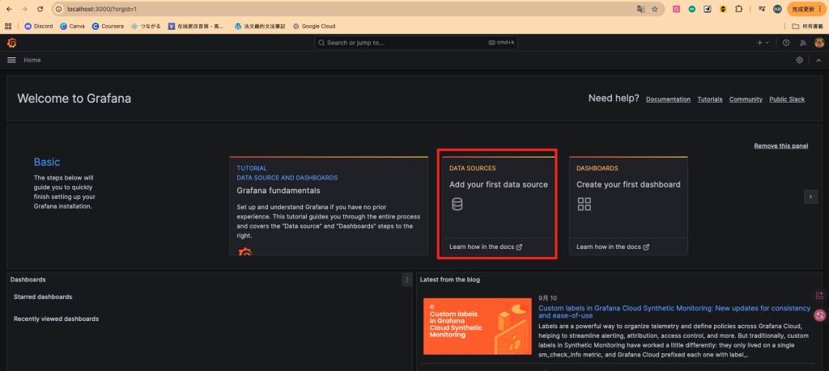Open the Google Cloud bookmark
This screenshot has height=371, width=829.
click(x=314, y=26)
